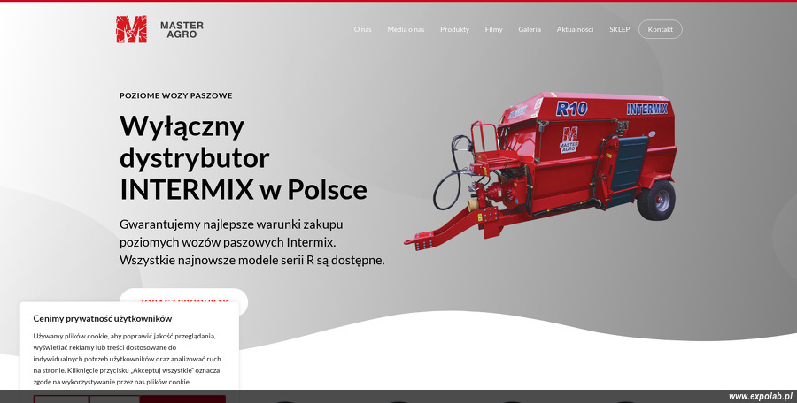Click the Cenimy prywatność użytkowników heading
797x403 pixels.
pyautogui.click(x=103, y=319)
